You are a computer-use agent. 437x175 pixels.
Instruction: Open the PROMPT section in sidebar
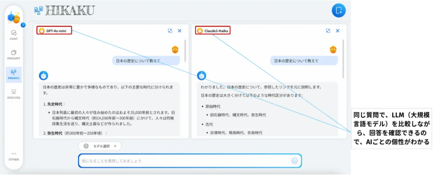[x=14, y=55]
